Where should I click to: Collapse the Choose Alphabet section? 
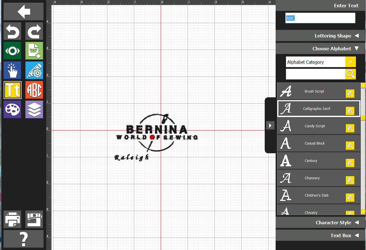[321, 49]
